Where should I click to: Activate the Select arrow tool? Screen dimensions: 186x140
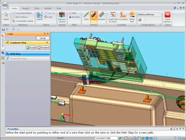[x=6, y=16]
